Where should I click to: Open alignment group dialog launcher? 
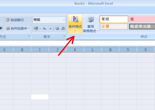point(29,37)
